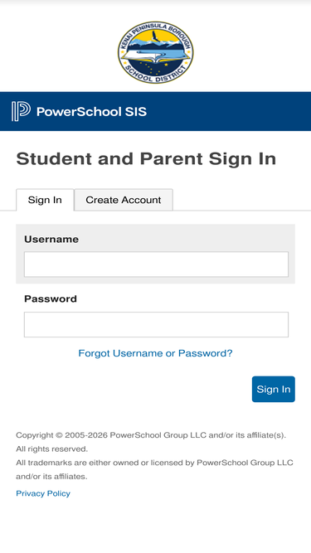The height and width of the screenshot is (553, 311).
Task: Submit with the blue Sign In button
Action: point(274,389)
